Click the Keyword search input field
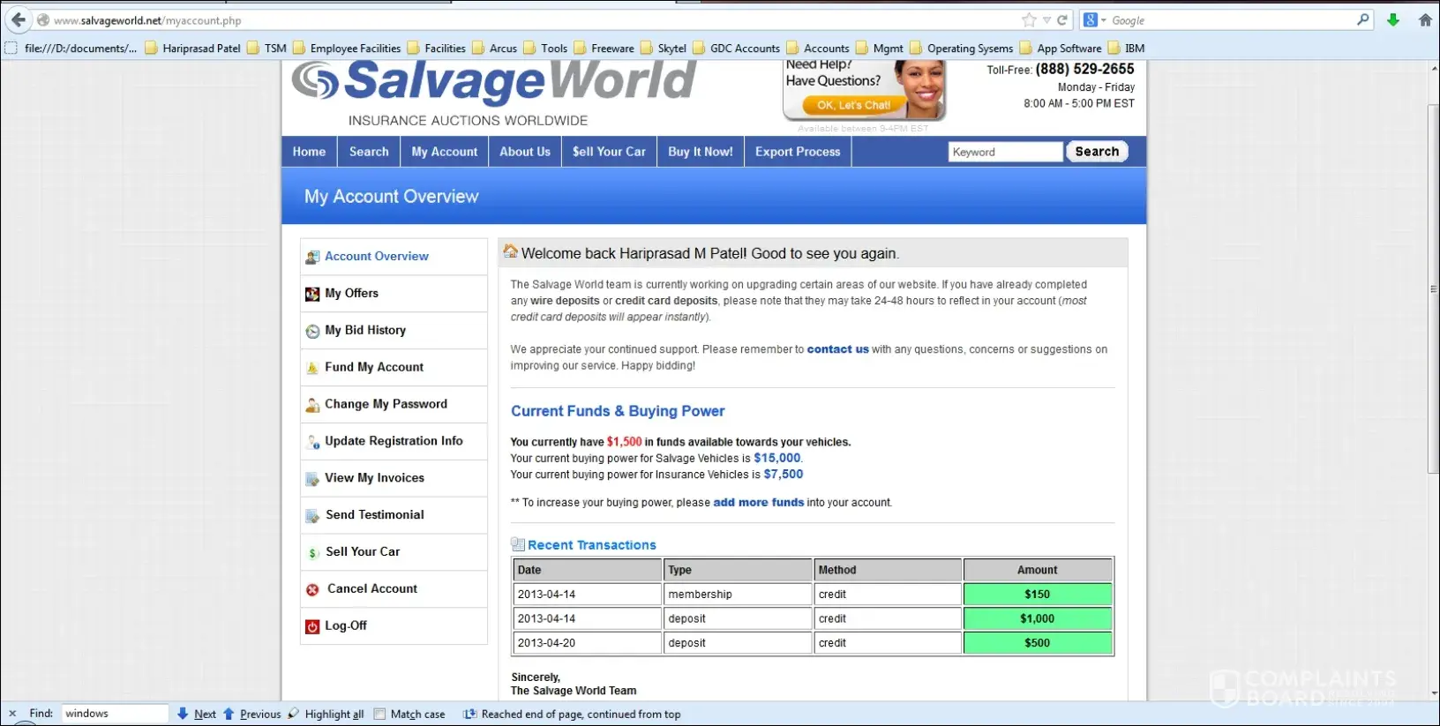 (x=1005, y=152)
